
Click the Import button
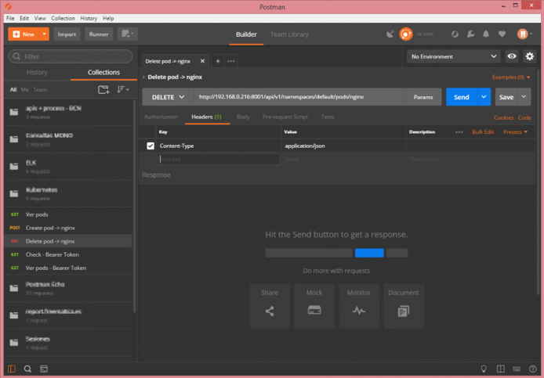coord(67,34)
